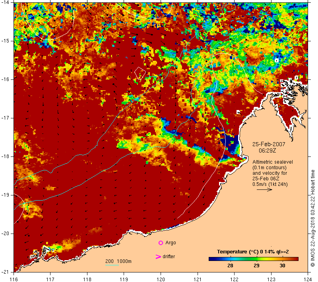Click the latitude tick label -18
The width and height of the screenshot is (318, 282).
[x=5, y=156]
